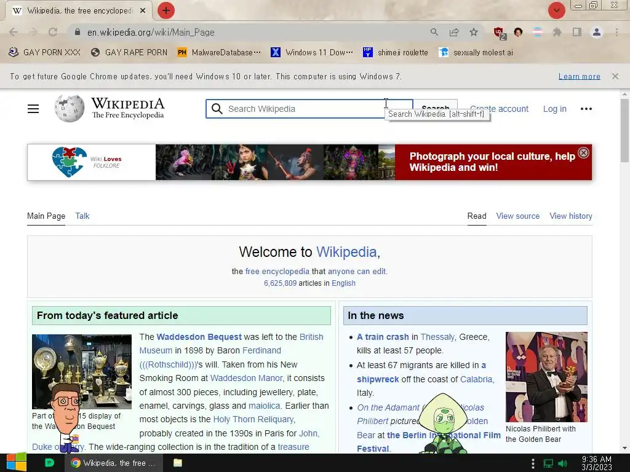Go back to the previous page
The height and width of the screenshot is (472, 630).
point(14,32)
